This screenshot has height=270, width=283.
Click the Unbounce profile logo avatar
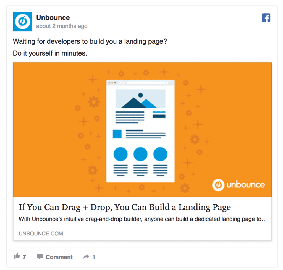pyautogui.click(x=23, y=22)
